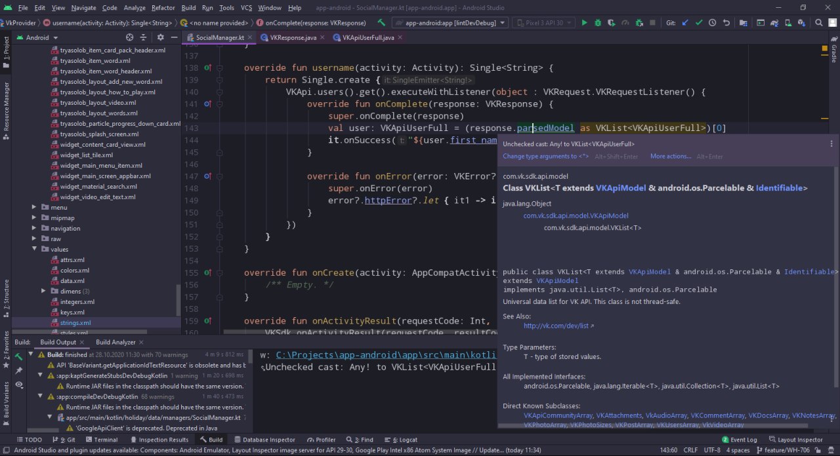Open the Layout Inspector tool window
This screenshot has height=456, width=840.
click(x=795, y=440)
